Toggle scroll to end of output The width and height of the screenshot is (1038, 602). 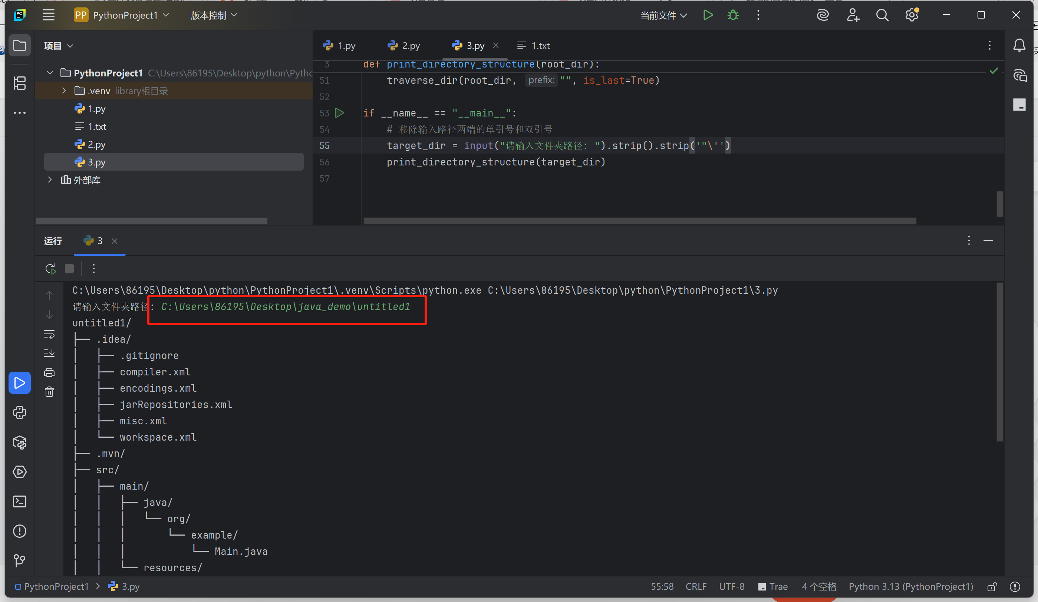(x=49, y=353)
